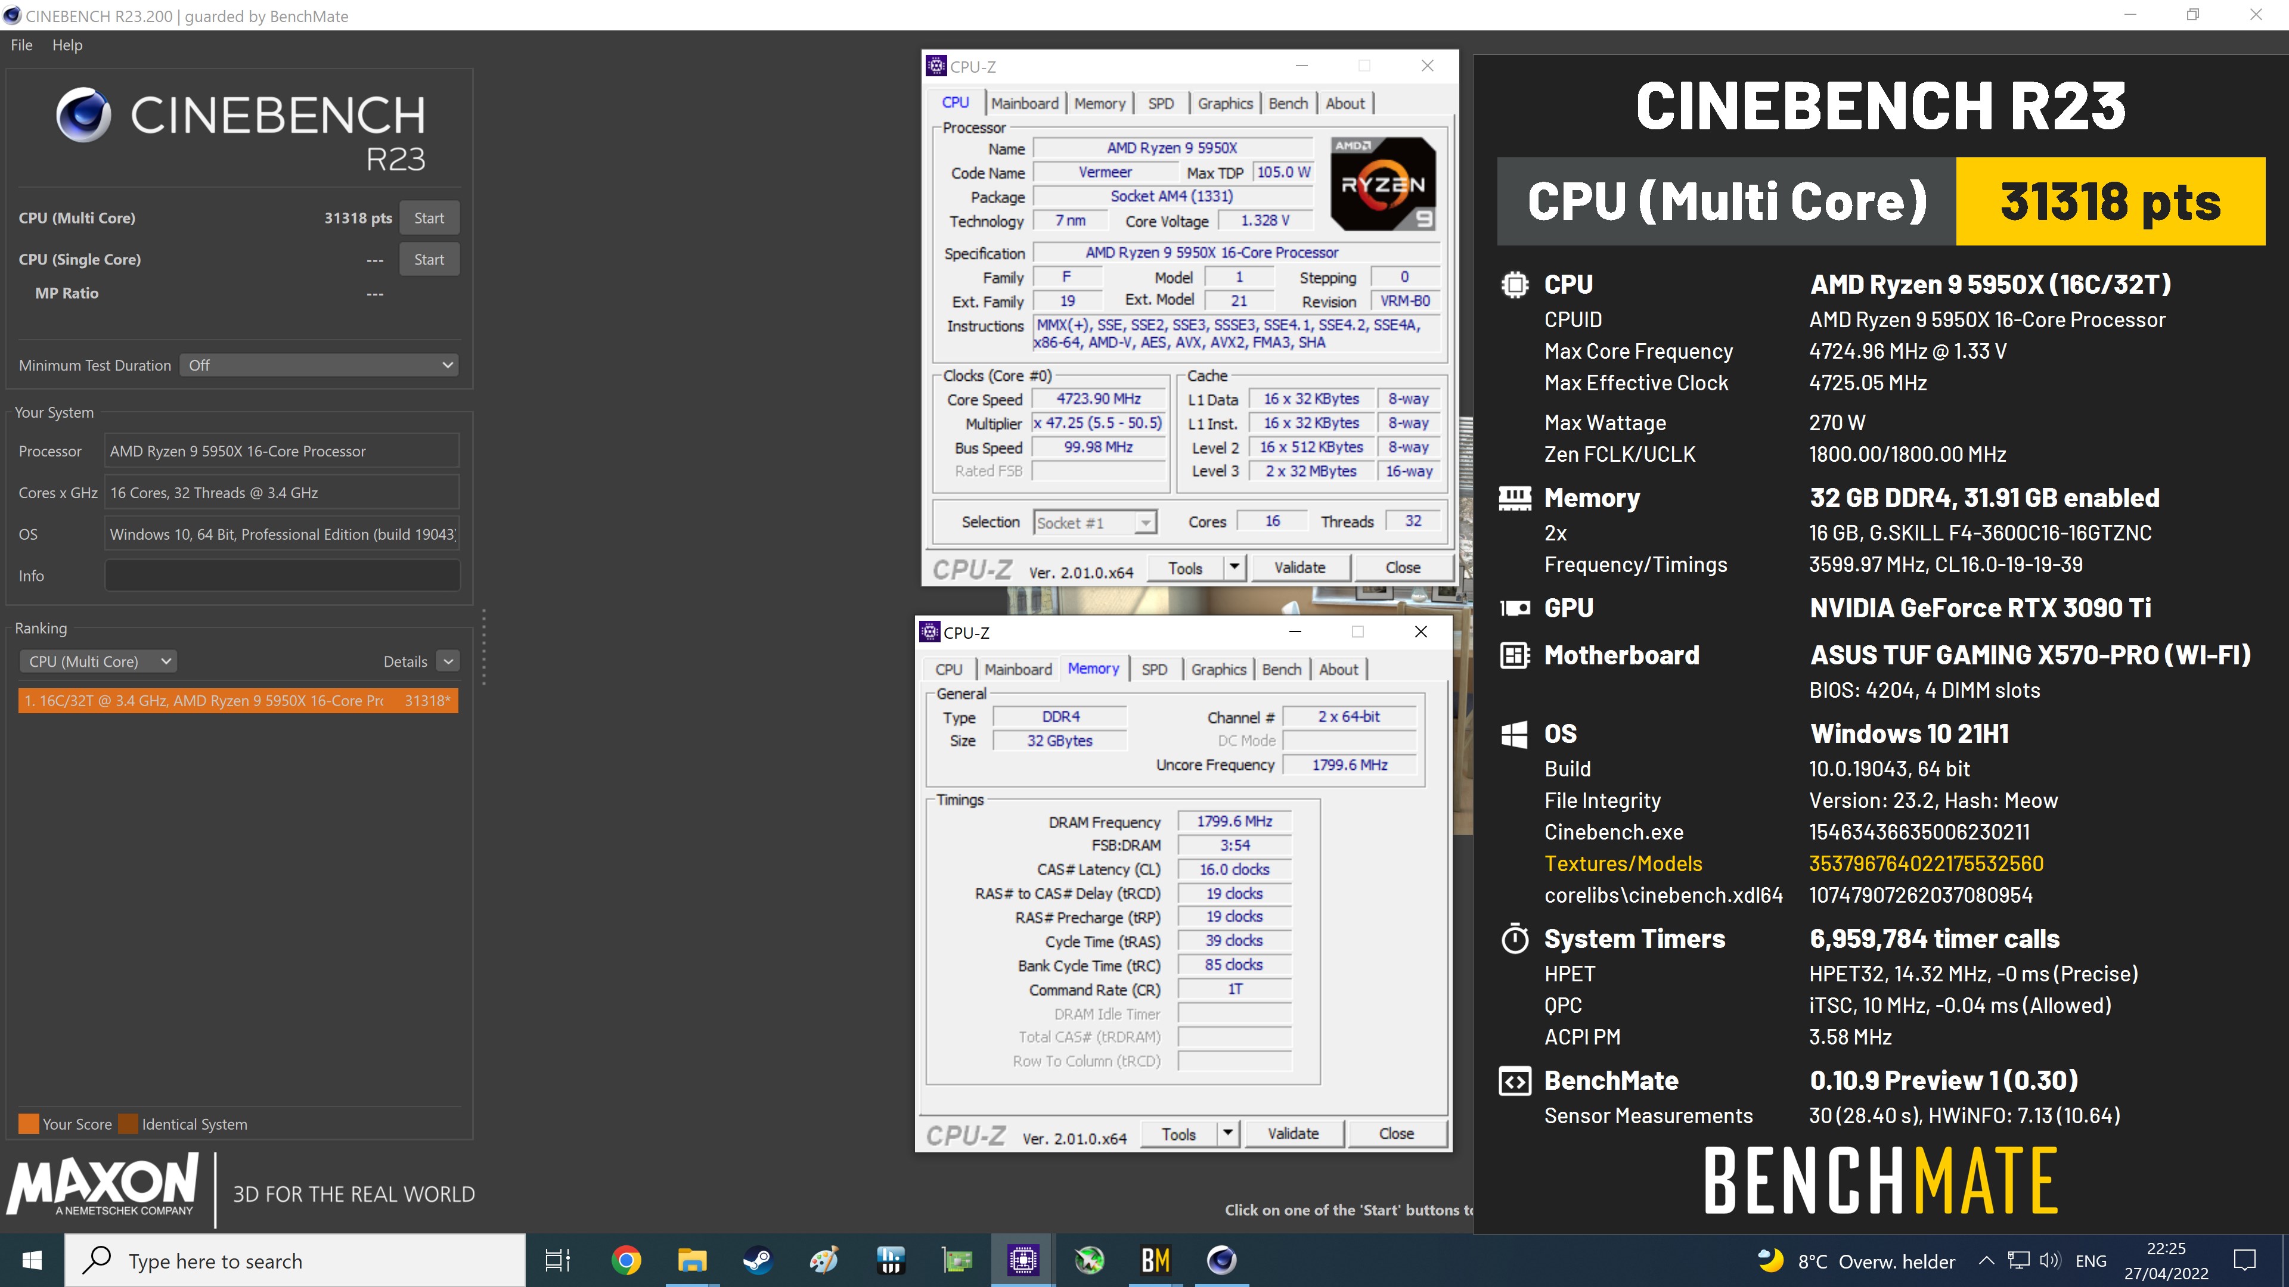This screenshot has width=2289, height=1287.
Task: Open the paint palette taskbar icon
Action: point(824,1260)
